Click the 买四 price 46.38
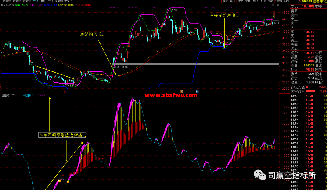This screenshot has height=190, width=327. [x=310, y=44]
